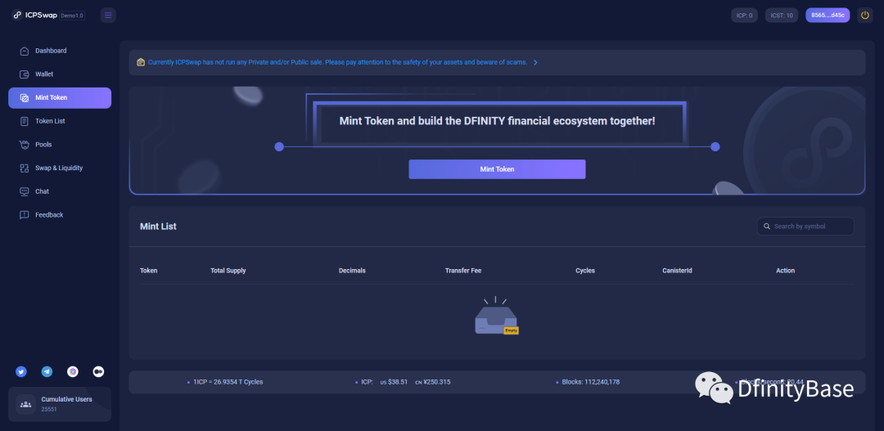The height and width of the screenshot is (431, 884).
Task: Go to Token List page
Action: (x=60, y=121)
